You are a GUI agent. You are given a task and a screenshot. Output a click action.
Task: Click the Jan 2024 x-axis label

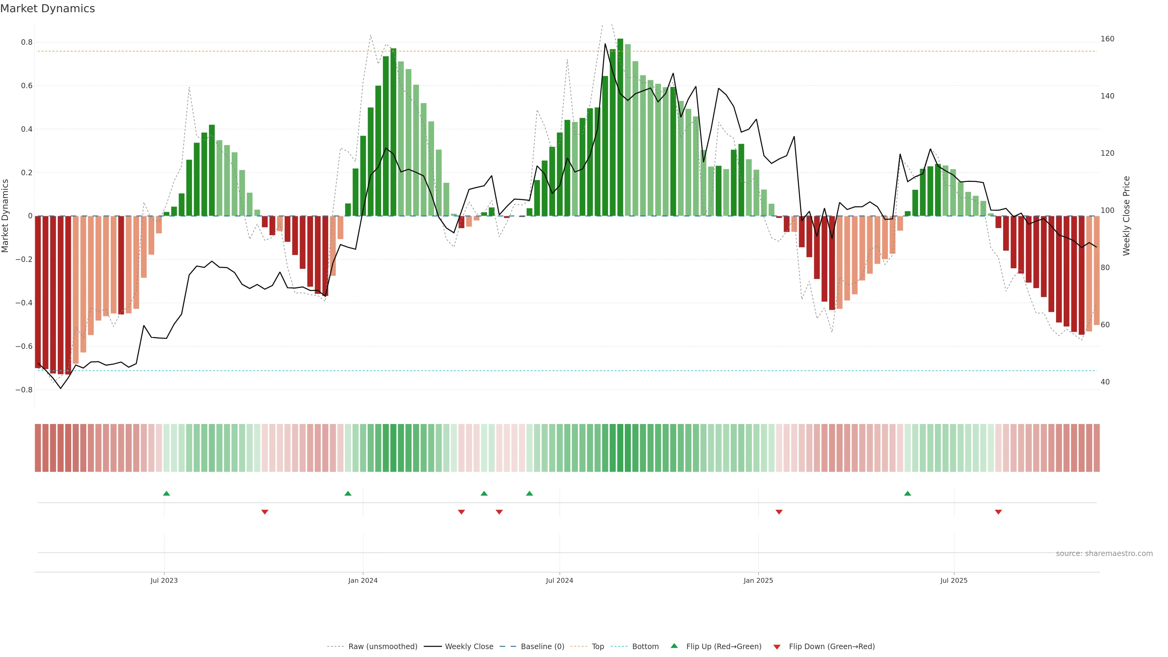363,580
